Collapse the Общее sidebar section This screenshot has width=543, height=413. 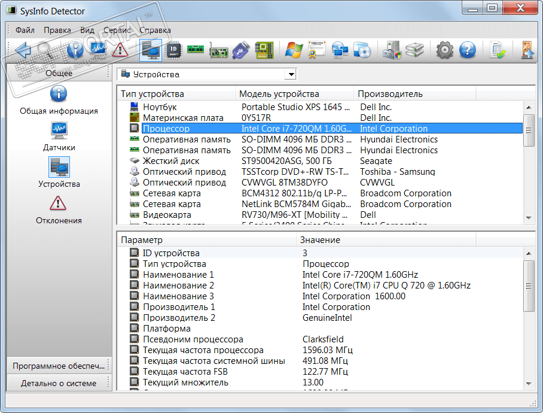click(x=59, y=73)
